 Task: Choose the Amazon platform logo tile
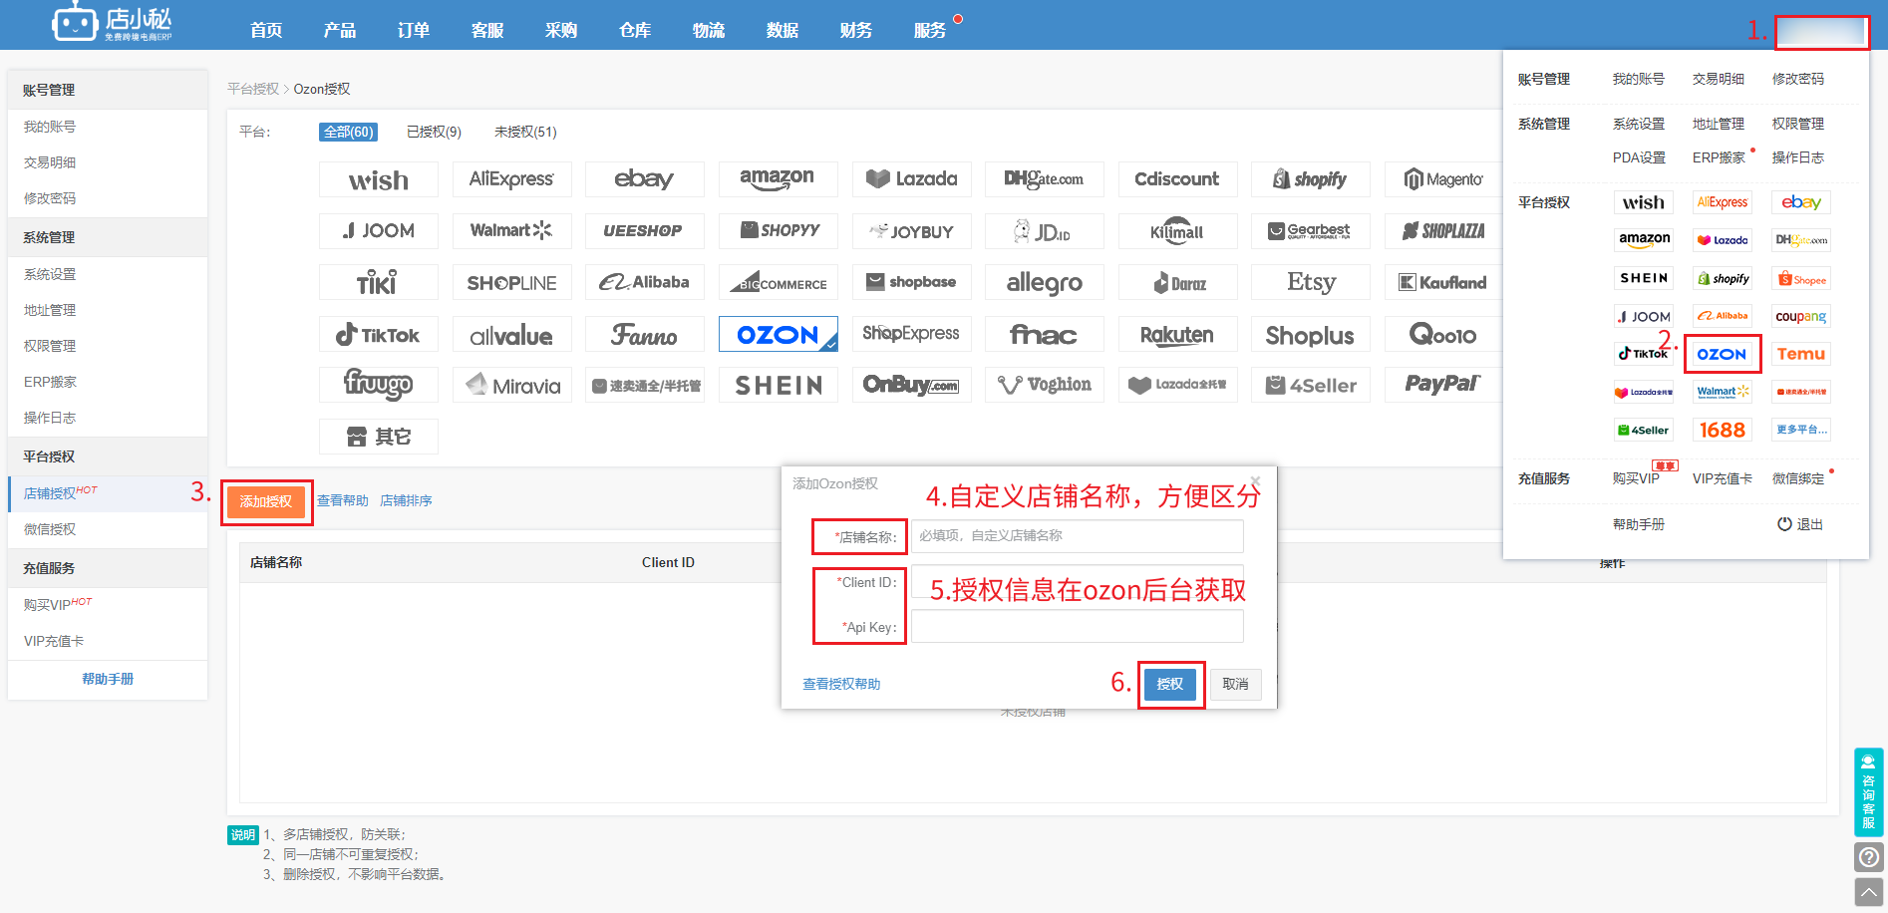[778, 179]
